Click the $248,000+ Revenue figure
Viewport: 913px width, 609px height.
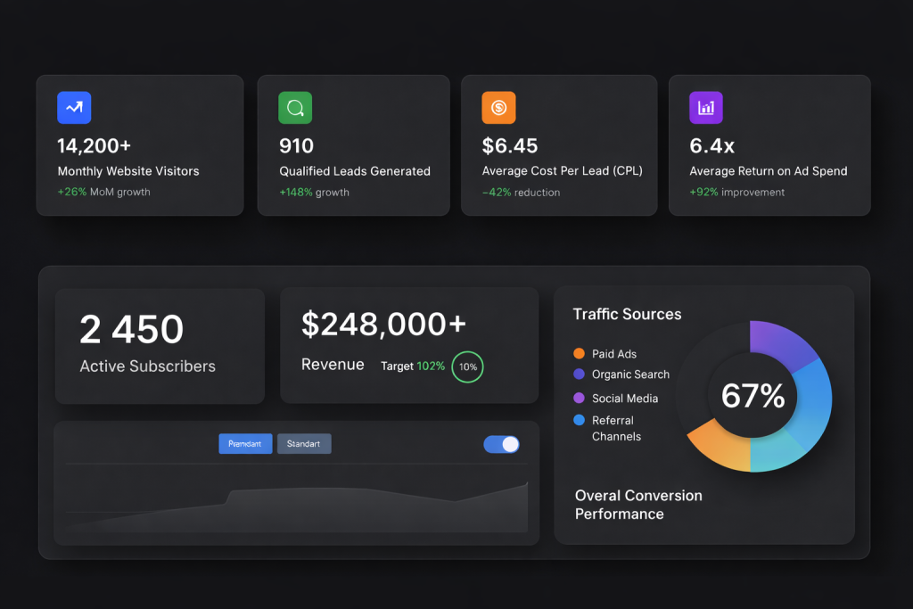pos(383,325)
